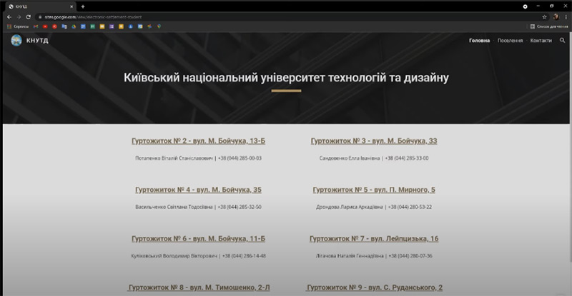This screenshot has height=296, width=572.
Task: Open Гуртожиток № 4 - вул. М. Бойчука, 35
Action: point(199,190)
